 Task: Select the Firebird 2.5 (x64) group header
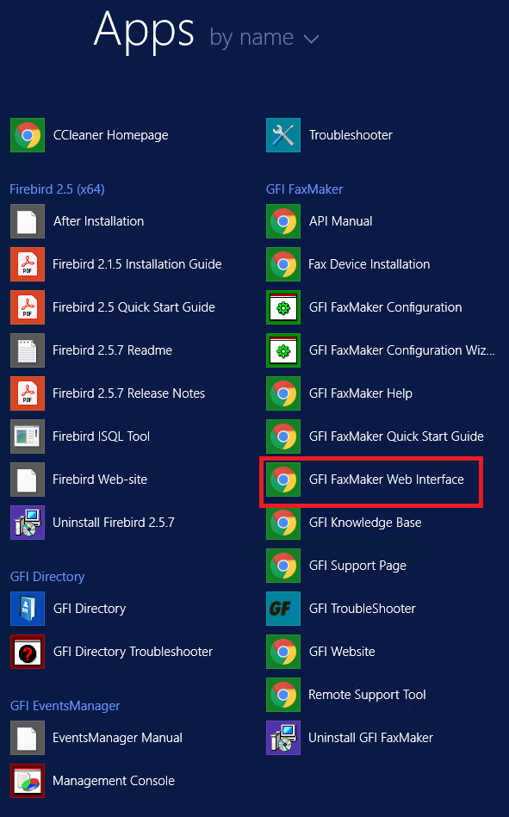point(58,189)
